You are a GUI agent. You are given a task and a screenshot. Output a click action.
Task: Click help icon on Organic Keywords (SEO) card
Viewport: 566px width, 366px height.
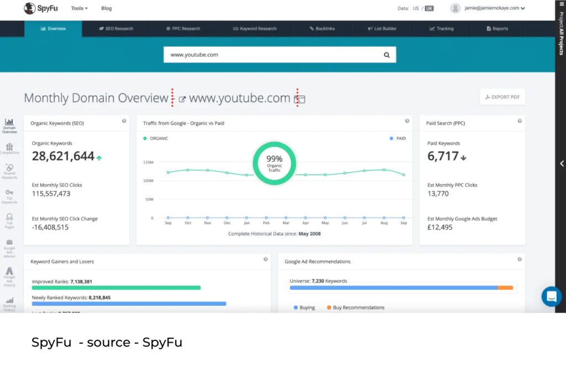(x=124, y=121)
